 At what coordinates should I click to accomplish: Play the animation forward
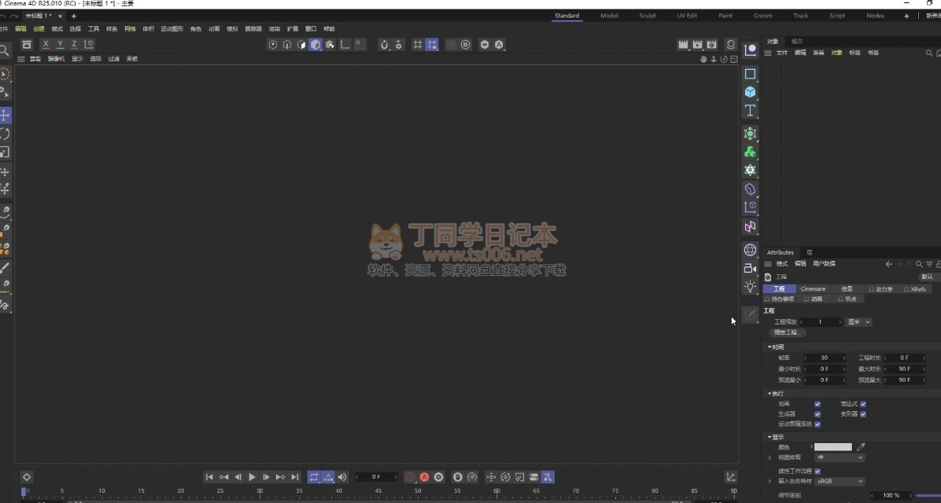click(252, 477)
